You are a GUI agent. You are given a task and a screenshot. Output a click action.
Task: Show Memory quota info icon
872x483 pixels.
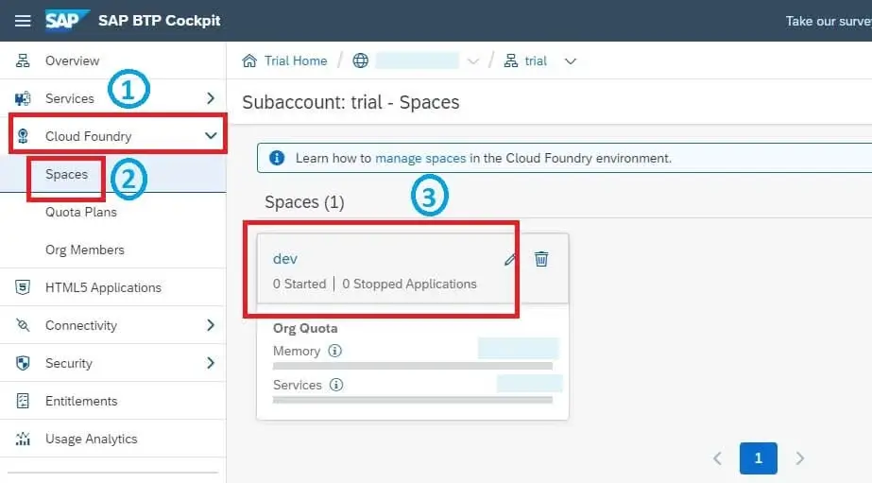[334, 351]
